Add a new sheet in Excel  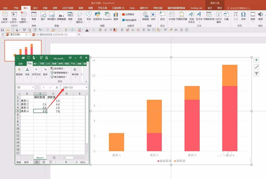click(54, 158)
